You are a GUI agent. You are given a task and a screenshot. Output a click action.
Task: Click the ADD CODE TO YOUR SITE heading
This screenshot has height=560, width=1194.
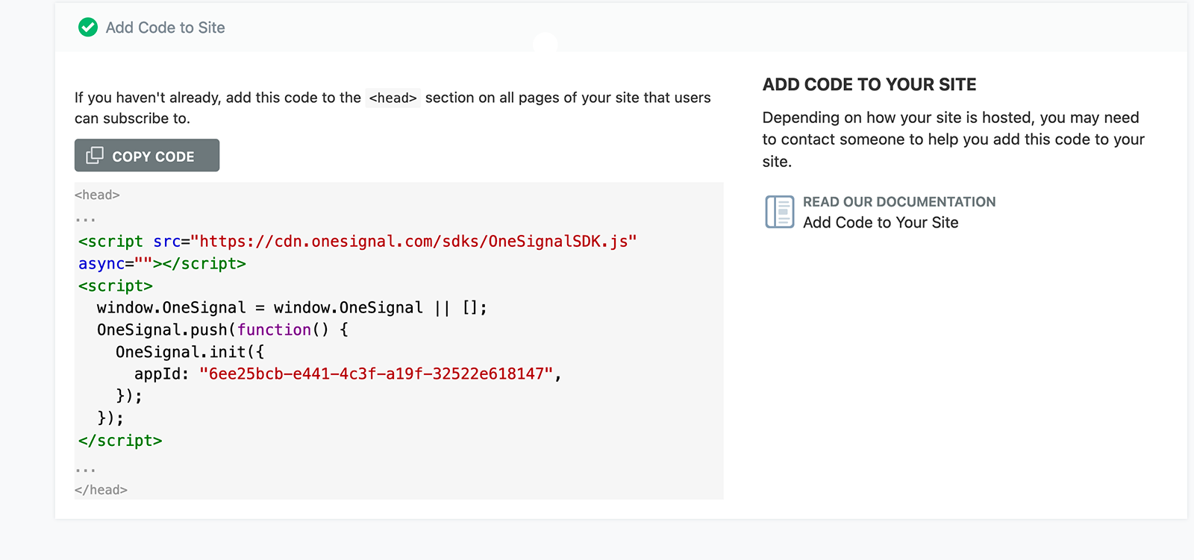(x=869, y=84)
